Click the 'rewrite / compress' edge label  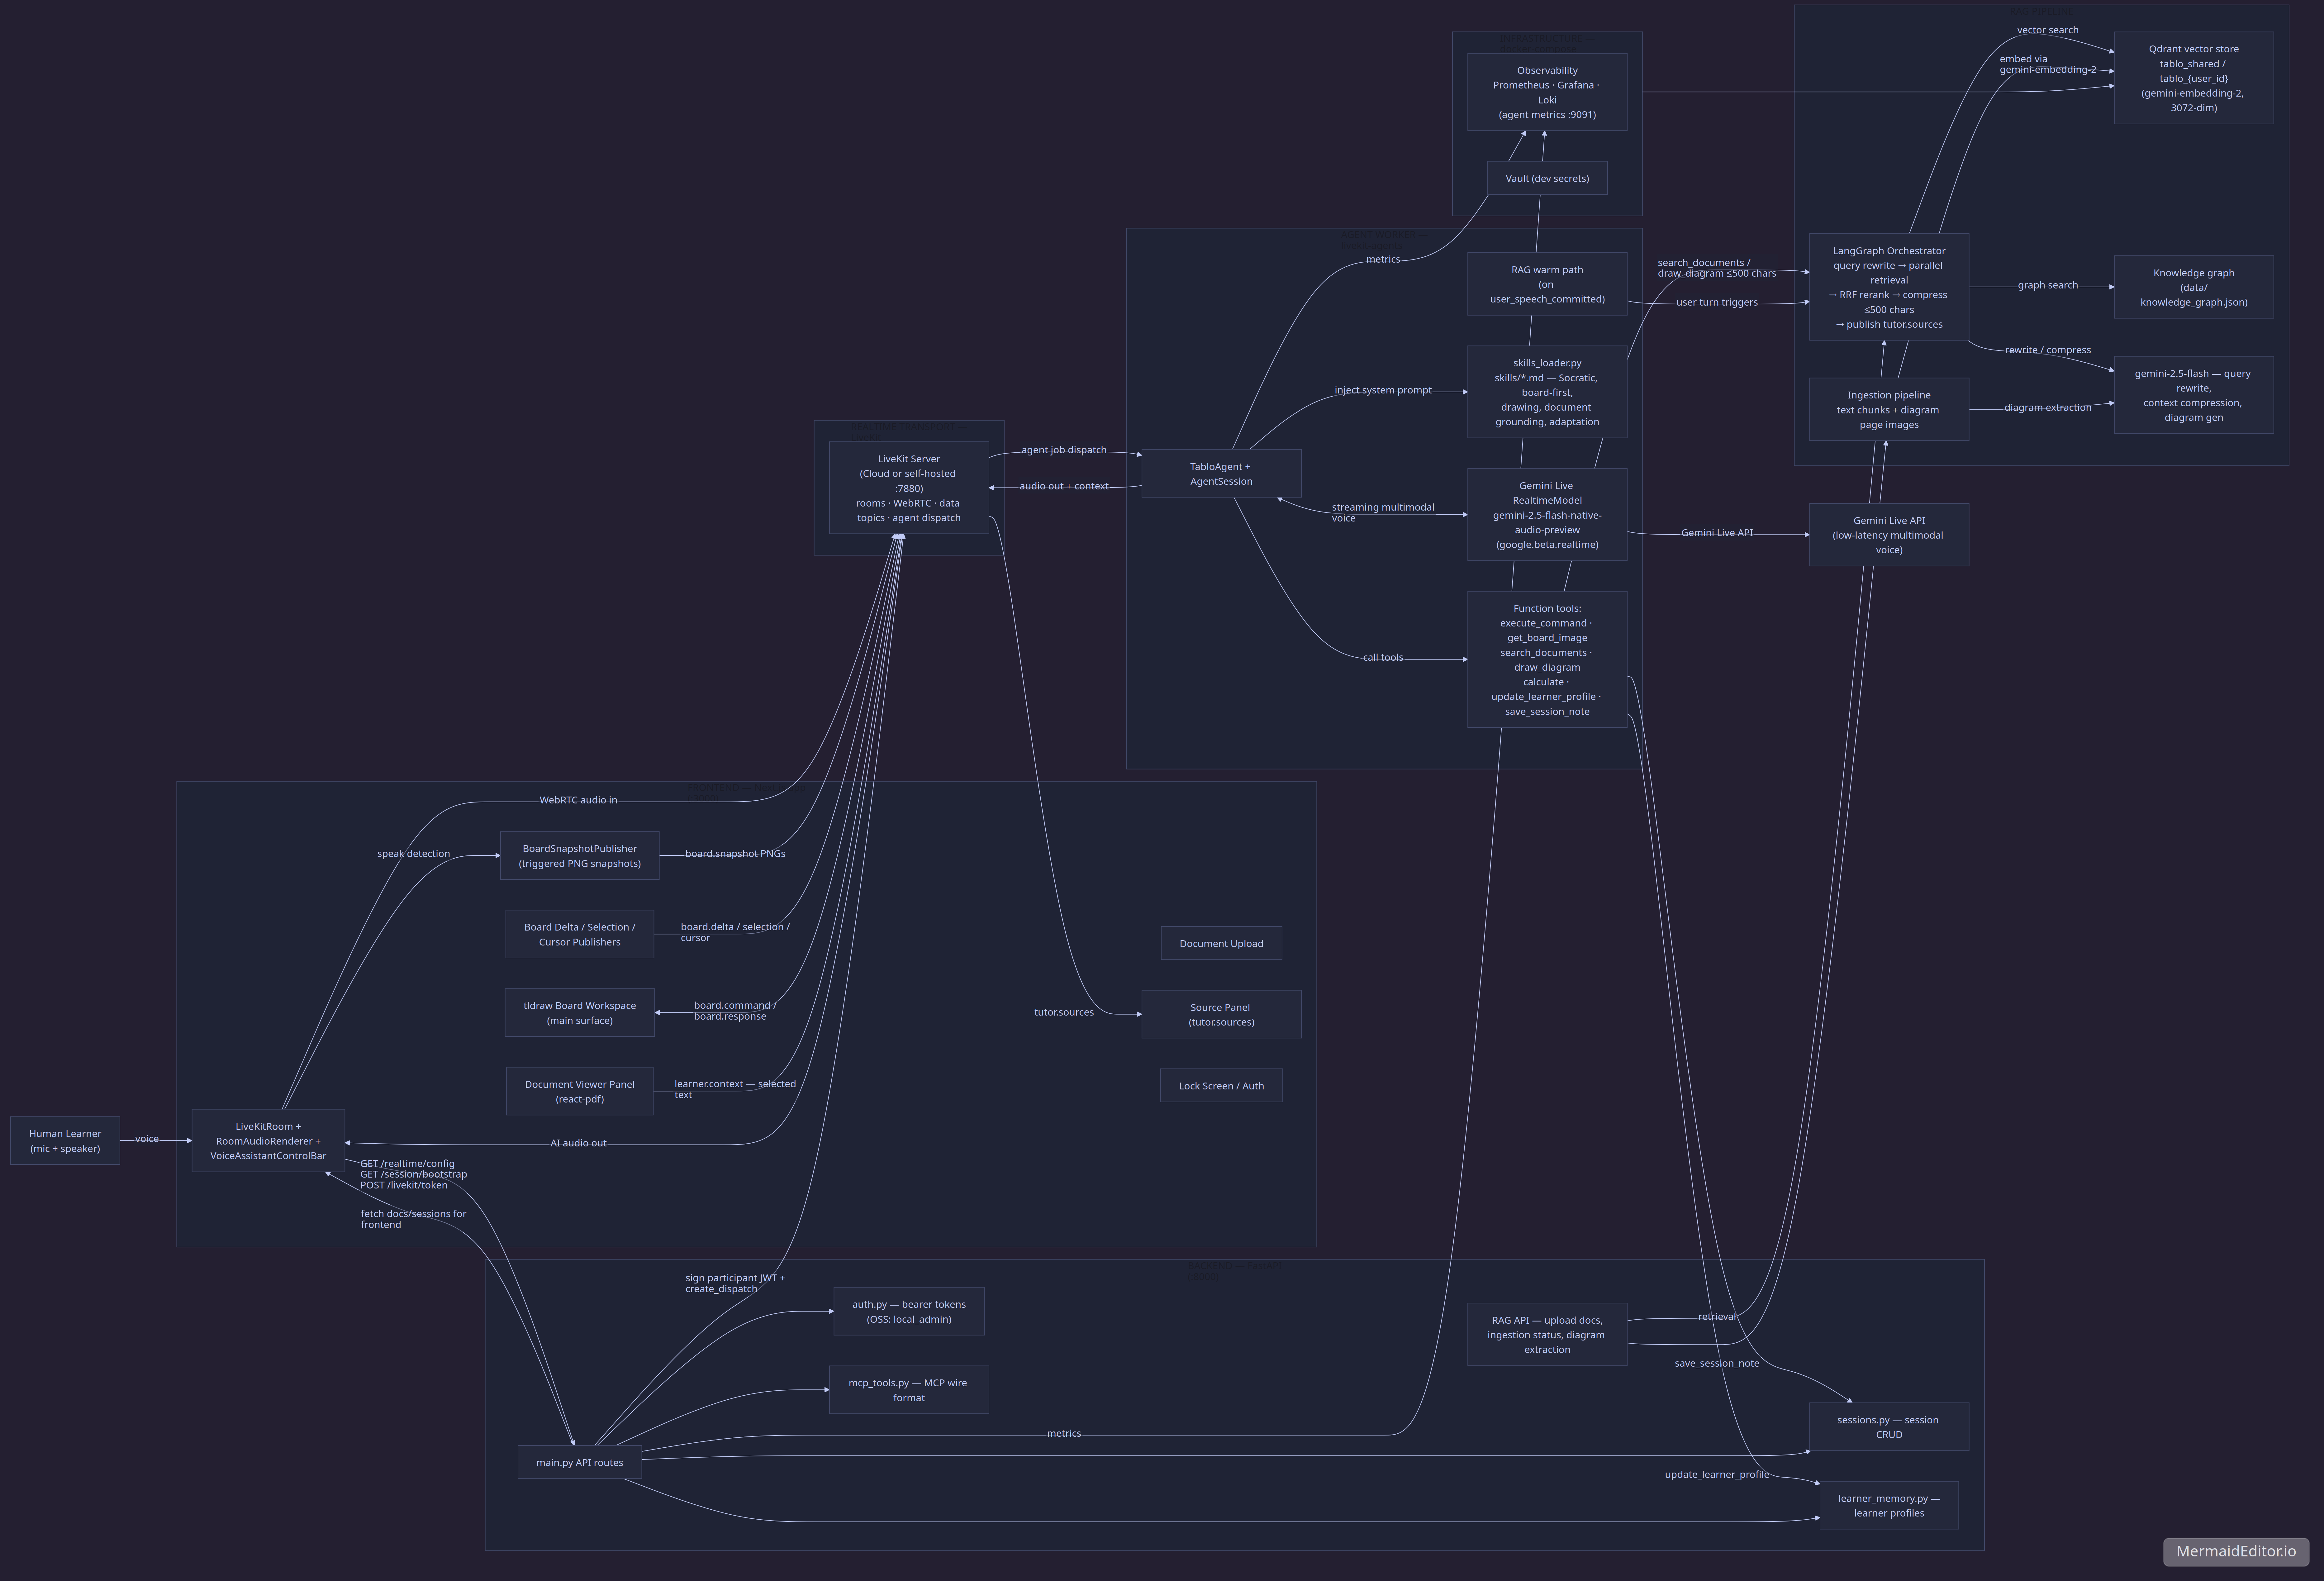2048,350
